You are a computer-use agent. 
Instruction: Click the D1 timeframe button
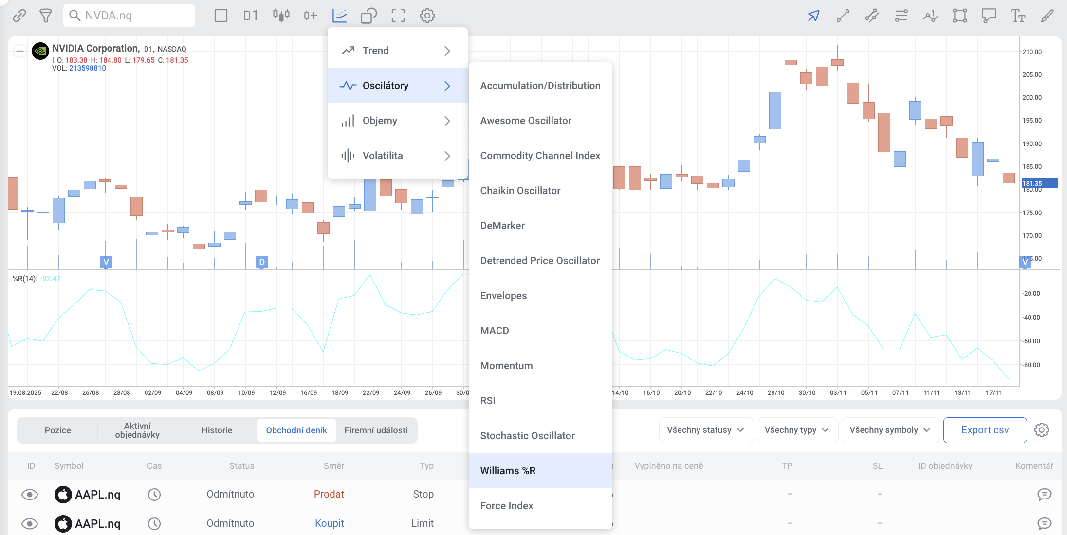coord(250,16)
